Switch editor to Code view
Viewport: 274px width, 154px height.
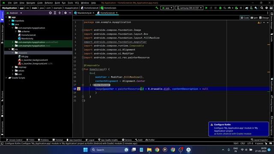pyautogui.click(x=244, y=18)
